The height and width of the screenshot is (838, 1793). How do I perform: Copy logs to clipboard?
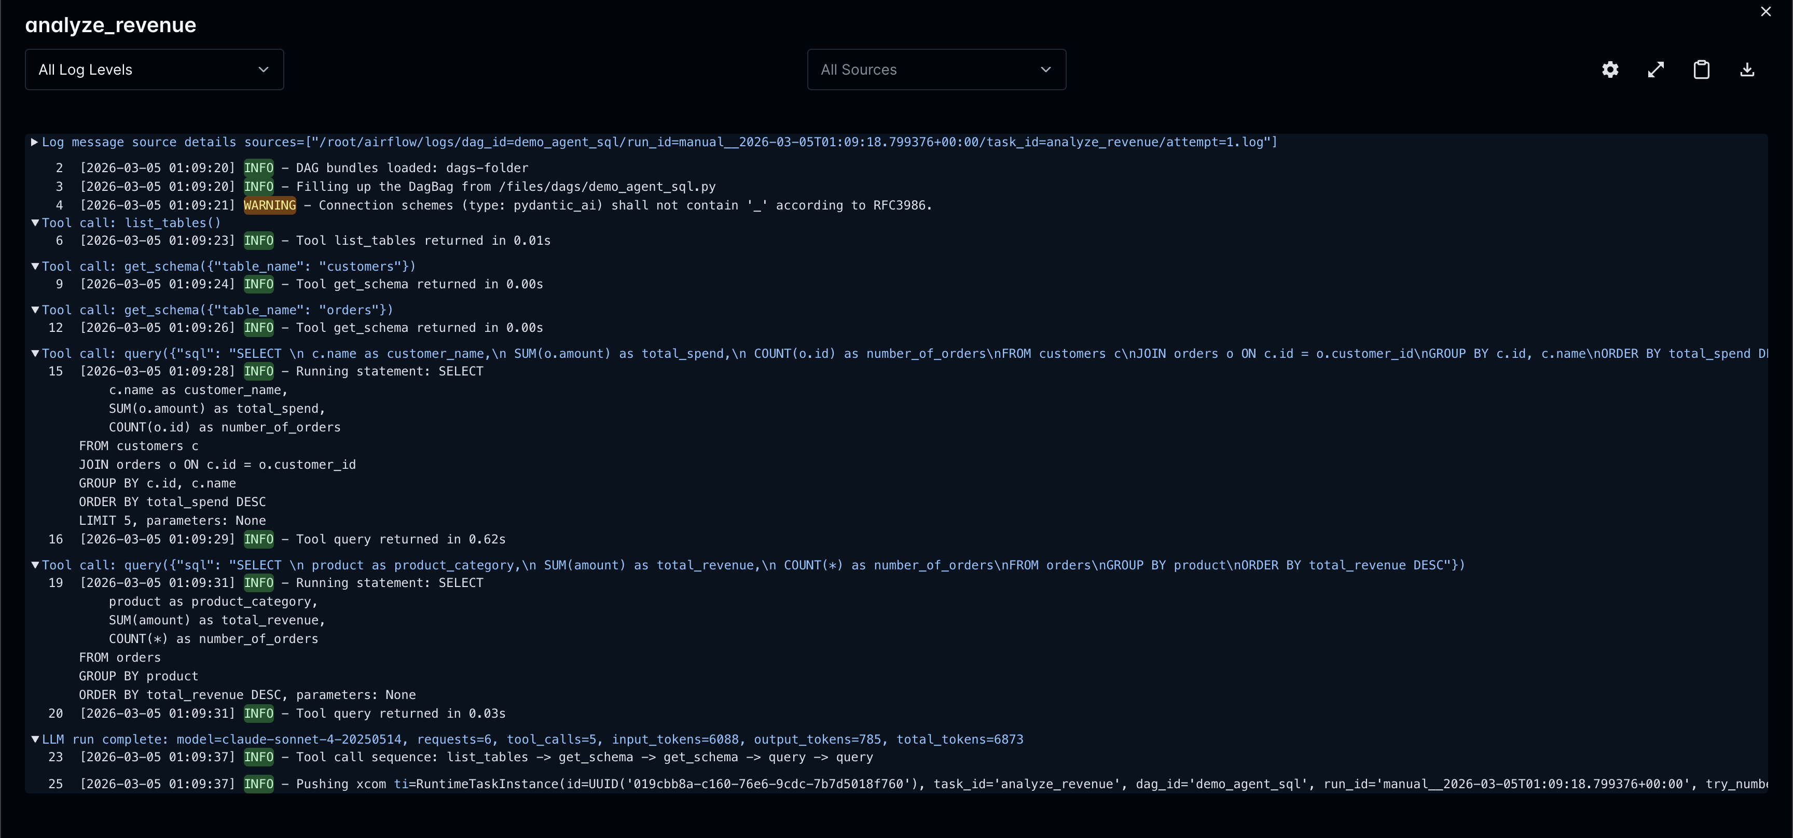click(x=1702, y=69)
